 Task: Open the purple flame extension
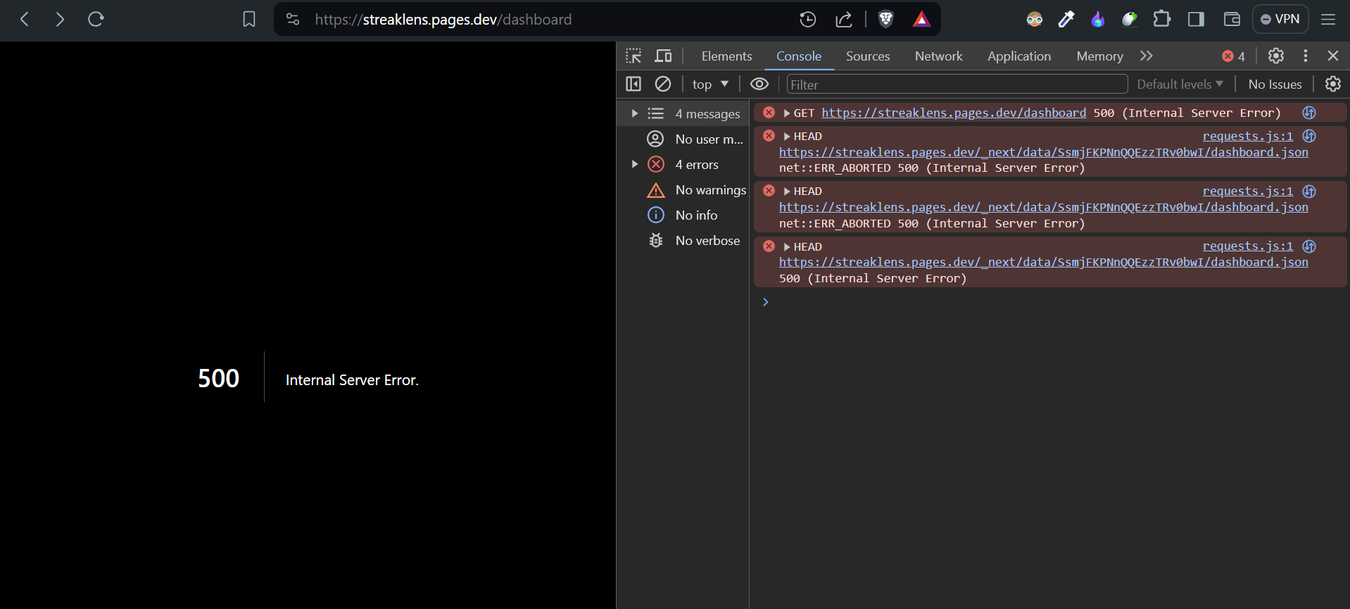coord(1098,19)
